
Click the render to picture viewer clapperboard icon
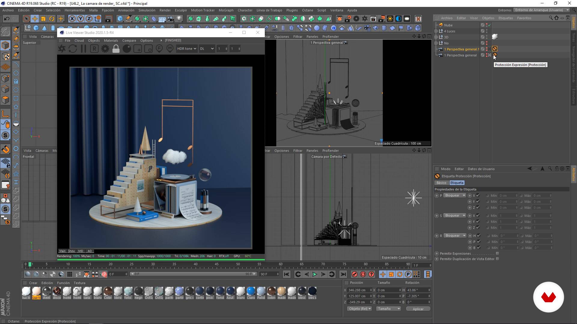(x=108, y=19)
